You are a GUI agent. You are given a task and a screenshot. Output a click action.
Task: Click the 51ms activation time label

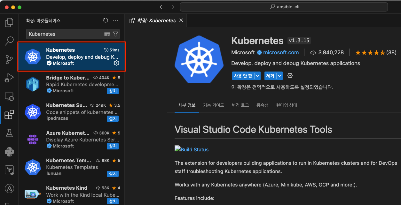pos(112,50)
